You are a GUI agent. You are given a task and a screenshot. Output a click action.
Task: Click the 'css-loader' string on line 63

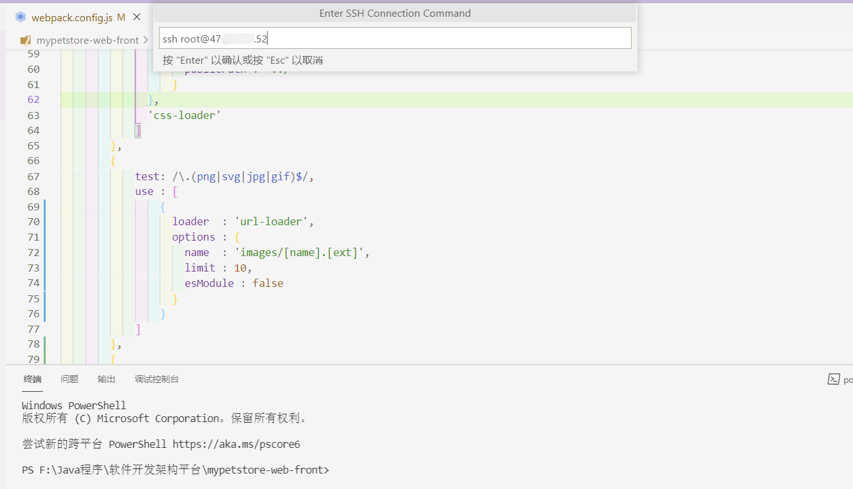tap(185, 115)
